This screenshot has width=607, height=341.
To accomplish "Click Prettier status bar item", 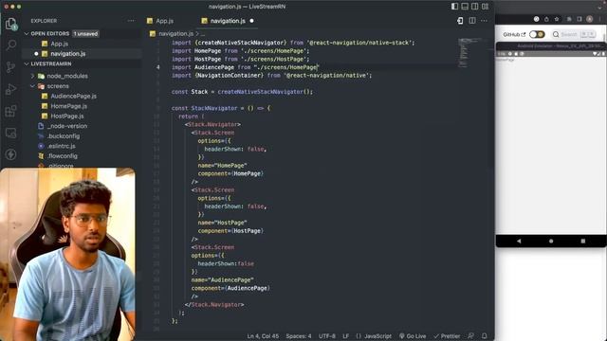I will pos(447,336).
